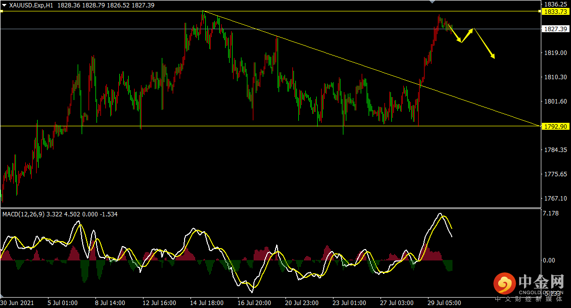The width and height of the screenshot is (571, 308).
Task: Click the 1819.00 price scale value
Action: tap(555, 53)
